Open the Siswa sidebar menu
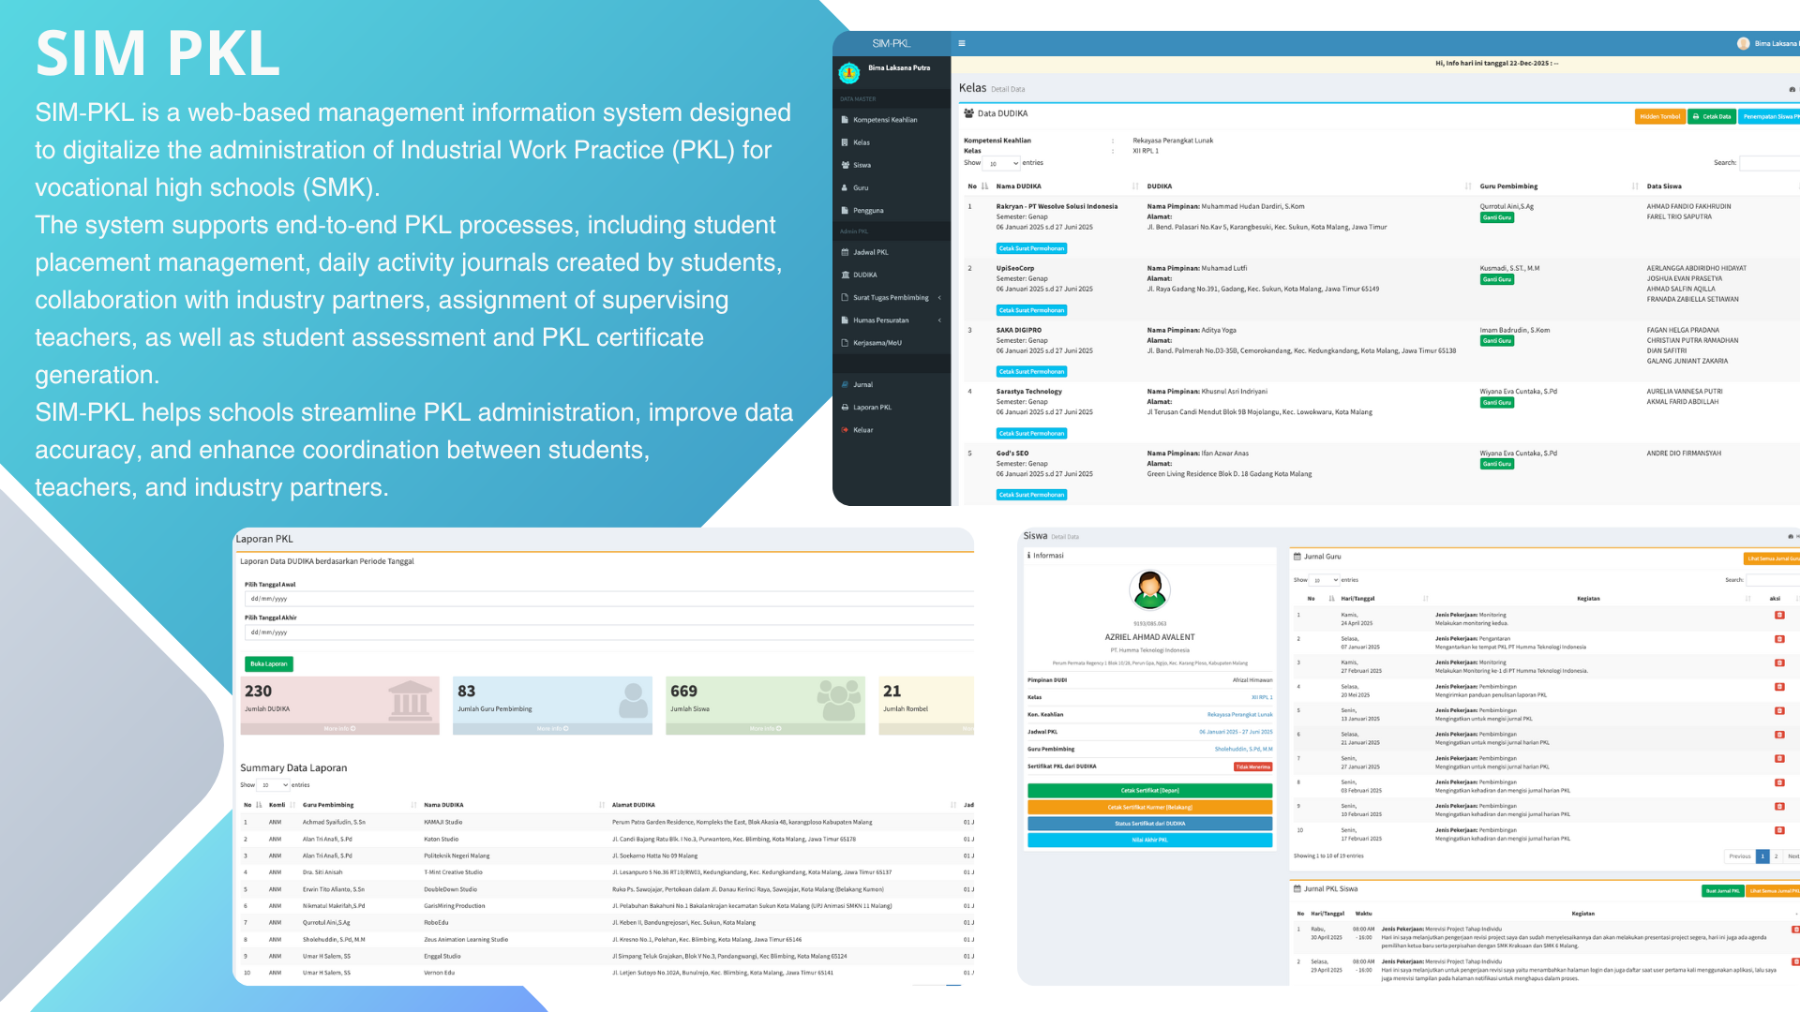 coord(862,165)
